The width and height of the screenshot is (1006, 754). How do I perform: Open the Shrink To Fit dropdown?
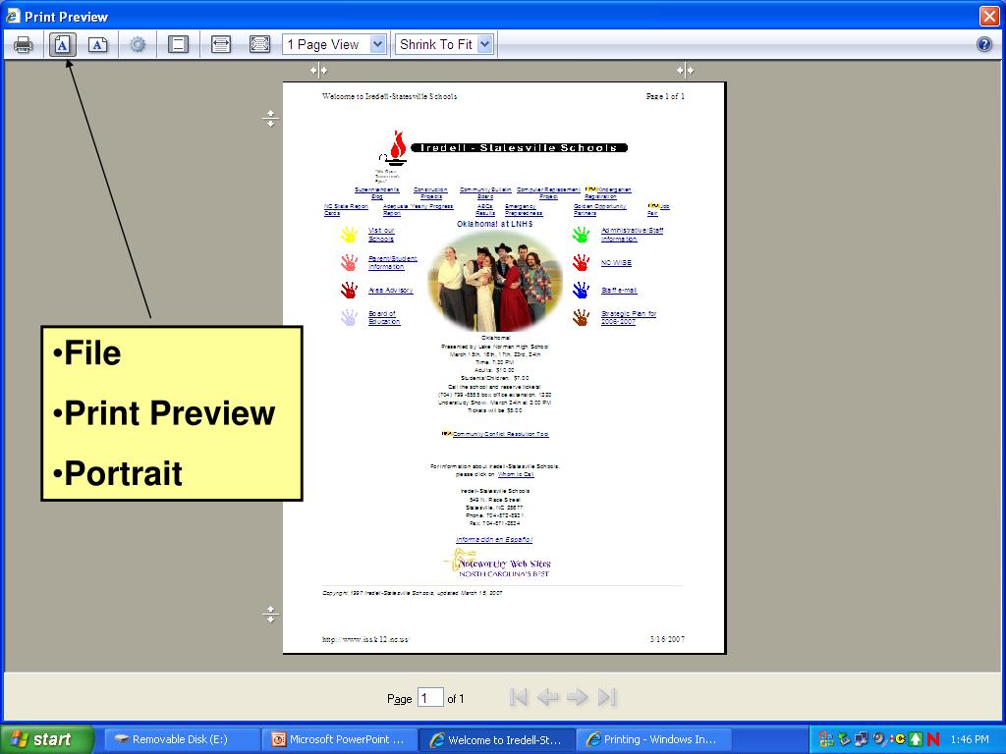pyautogui.click(x=444, y=45)
